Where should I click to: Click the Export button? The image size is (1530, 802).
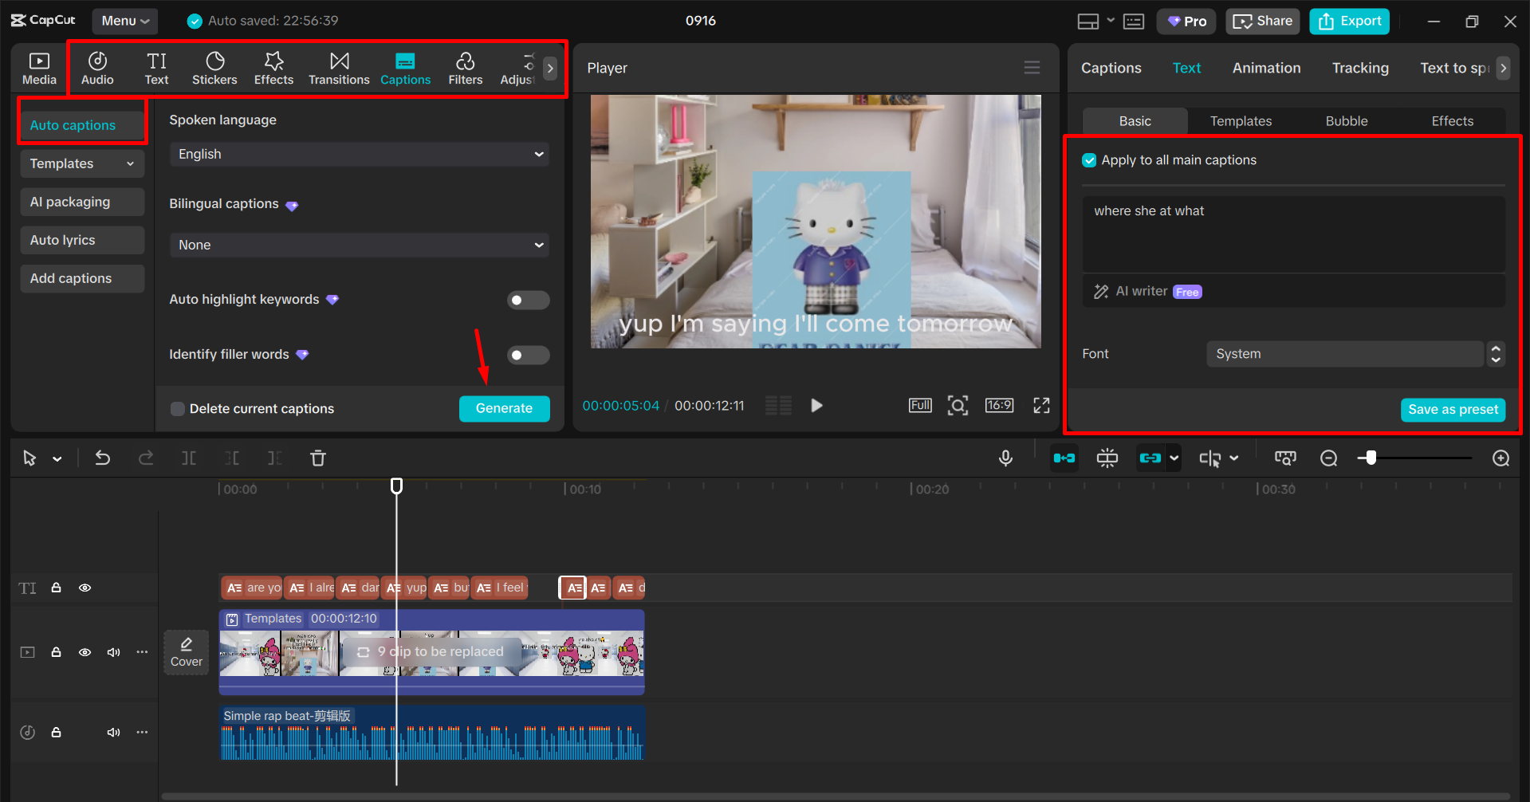point(1349,22)
